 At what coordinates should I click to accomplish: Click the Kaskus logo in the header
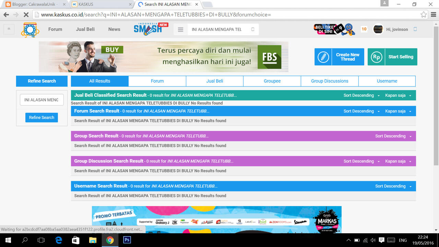[x=30, y=30]
